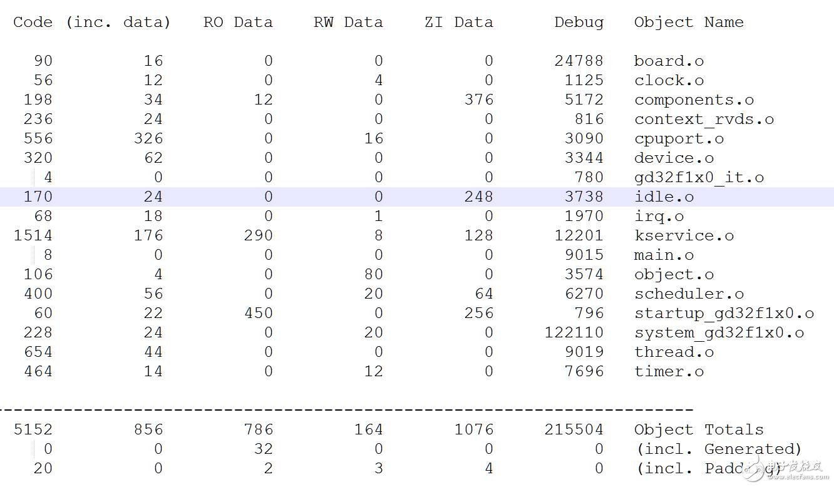
Task: Select the scheduler.o entry
Action: click(689, 294)
